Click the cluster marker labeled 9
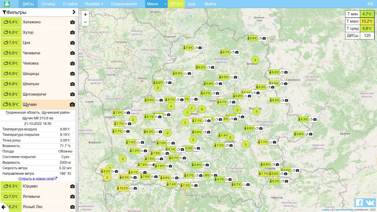The height and width of the screenshot is (212, 377). [x=202, y=109]
